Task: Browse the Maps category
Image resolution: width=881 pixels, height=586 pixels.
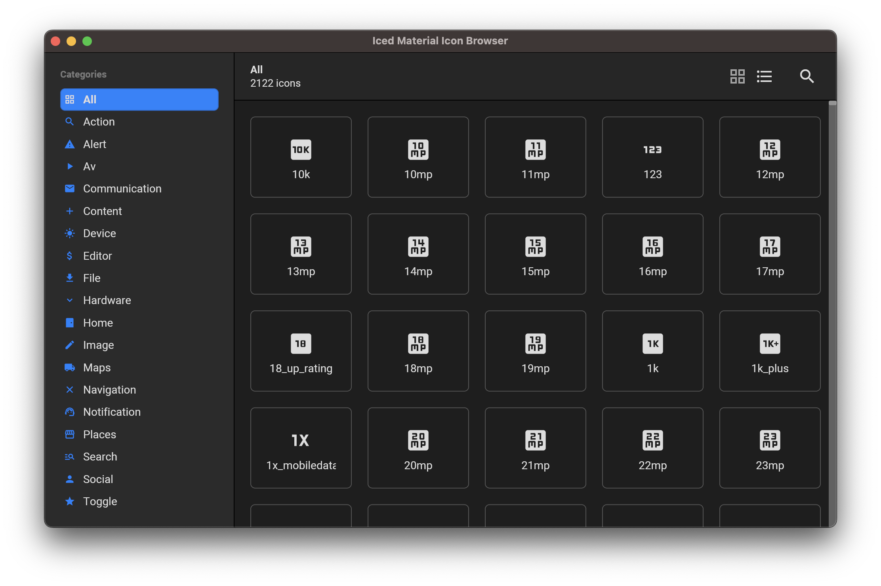Action: pyautogui.click(x=139, y=367)
